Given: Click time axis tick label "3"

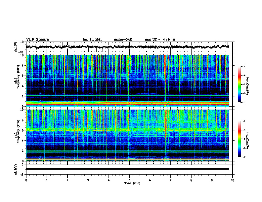Looking at the screenshot, I should 88,180.
